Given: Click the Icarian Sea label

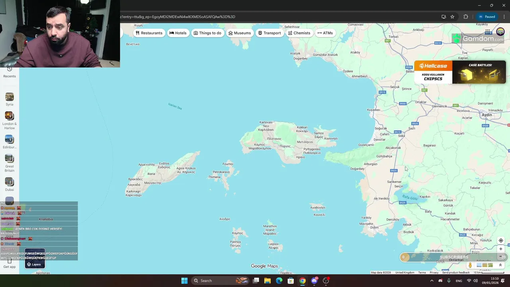Looking at the screenshot, I should [x=175, y=106].
